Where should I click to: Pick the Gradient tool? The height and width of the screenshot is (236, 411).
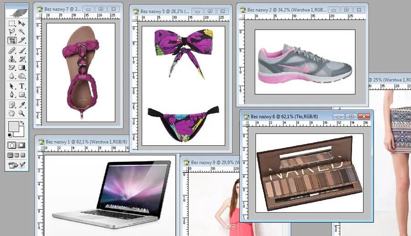[x=21, y=67]
